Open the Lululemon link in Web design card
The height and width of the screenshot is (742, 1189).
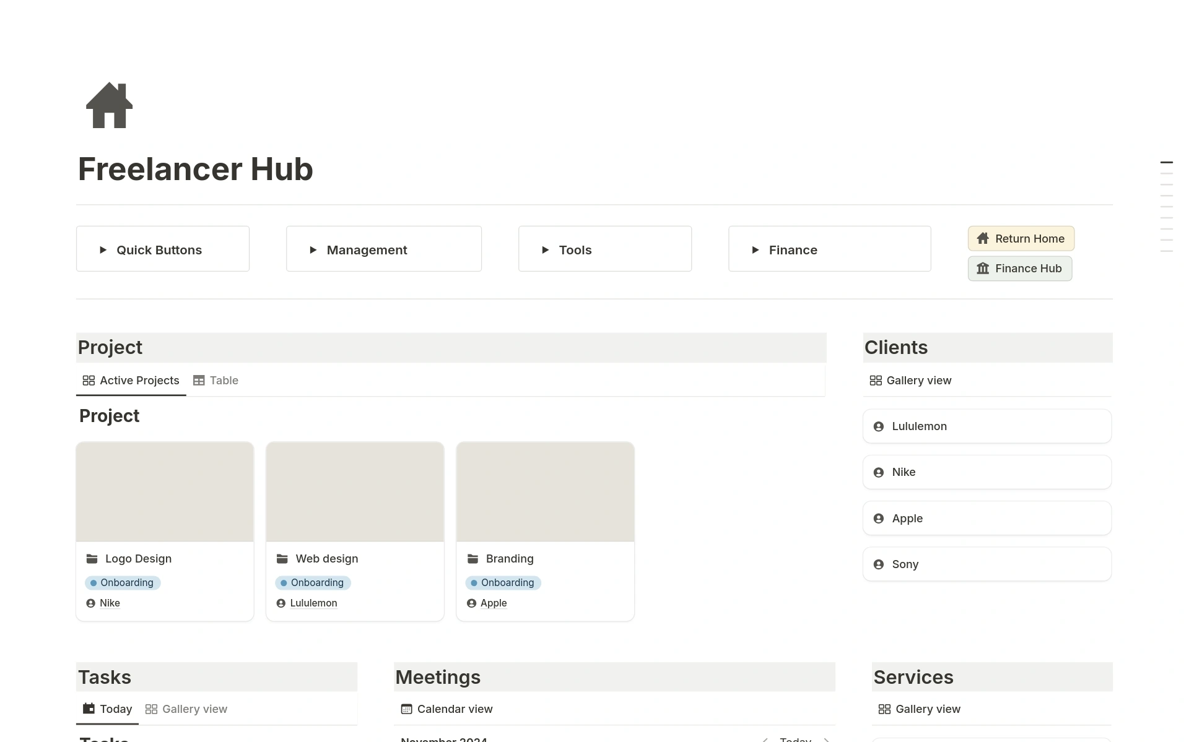pos(313,603)
